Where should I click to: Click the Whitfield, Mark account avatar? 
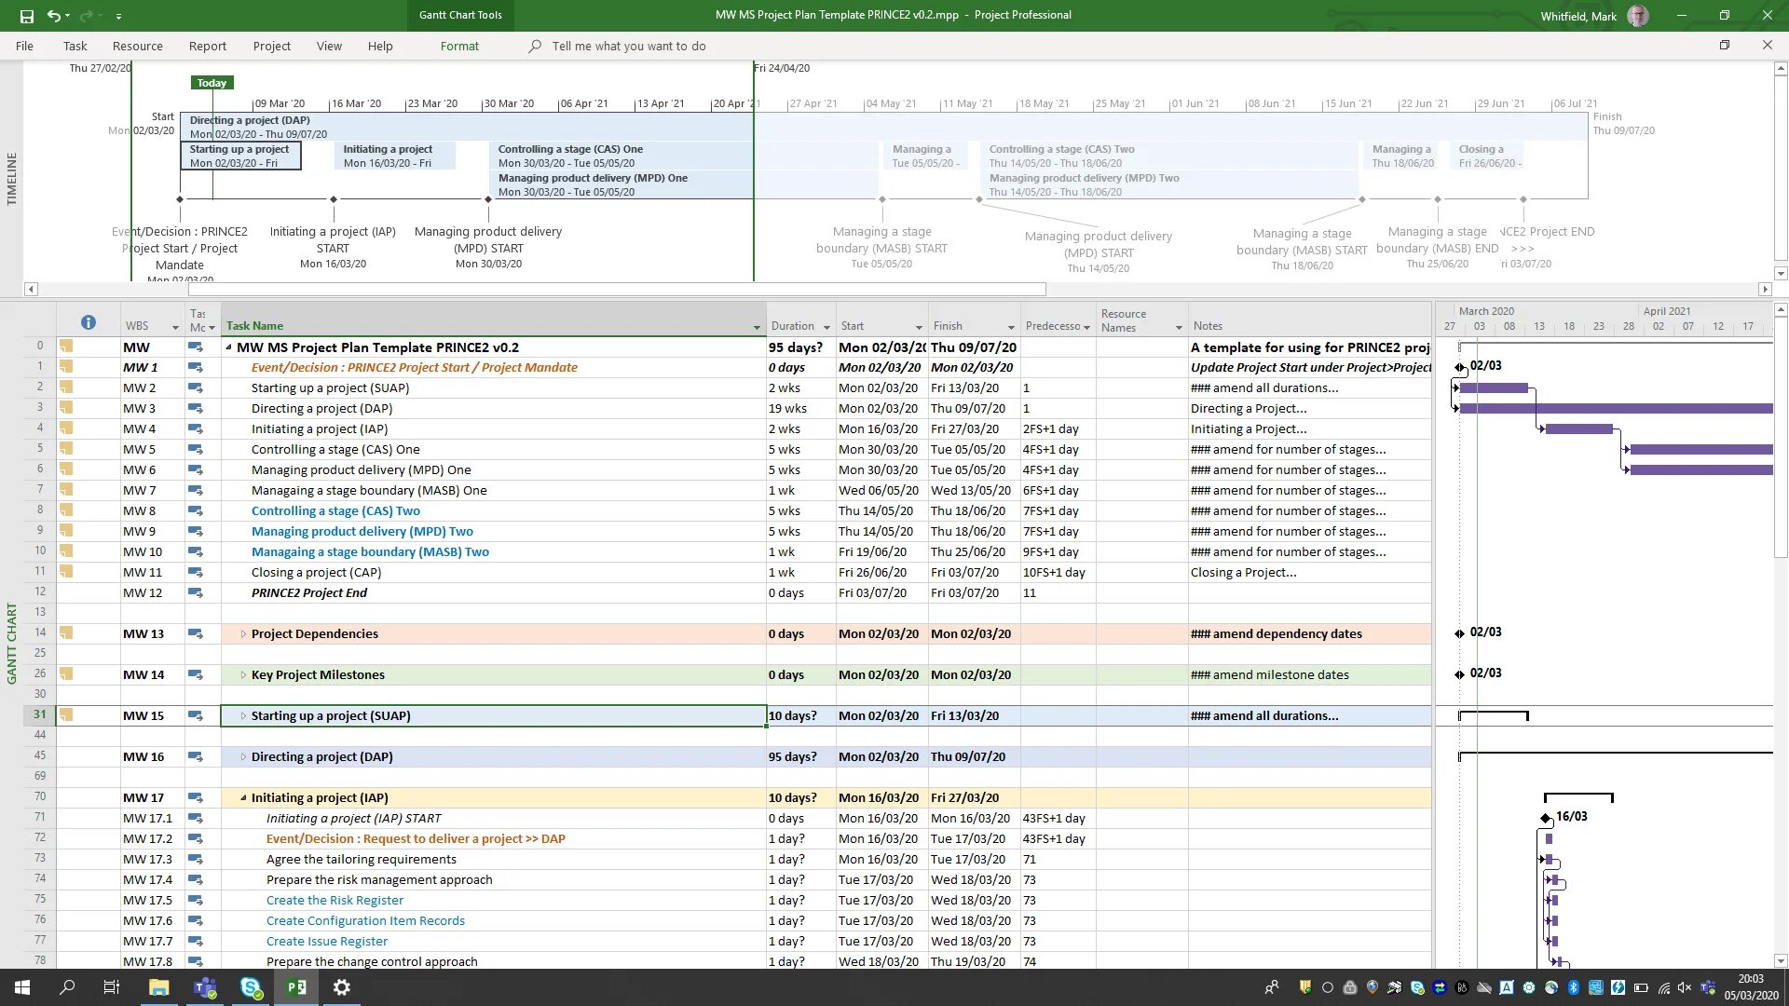tap(1637, 15)
